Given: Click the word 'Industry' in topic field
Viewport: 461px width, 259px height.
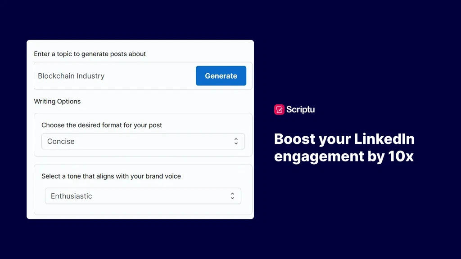Looking at the screenshot, I should tap(90, 76).
